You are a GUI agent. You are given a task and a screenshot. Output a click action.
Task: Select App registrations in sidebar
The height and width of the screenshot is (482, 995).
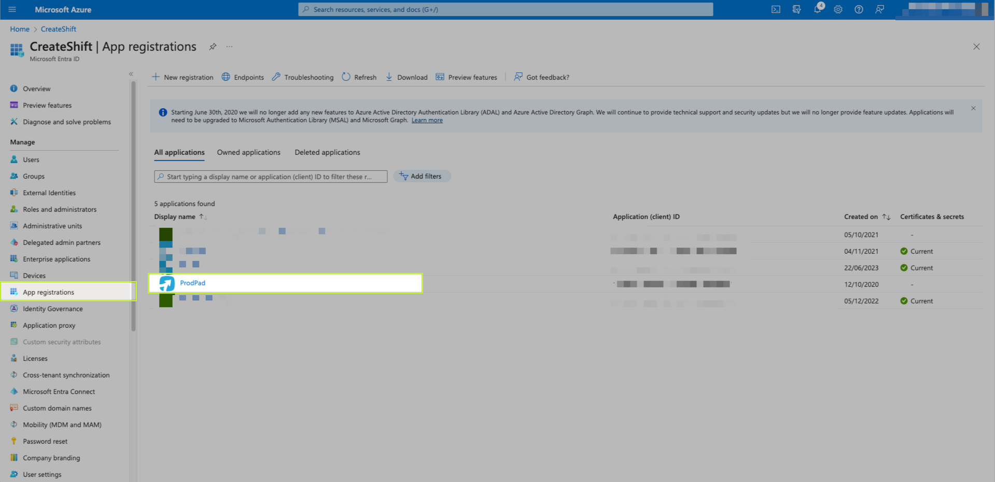point(68,291)
